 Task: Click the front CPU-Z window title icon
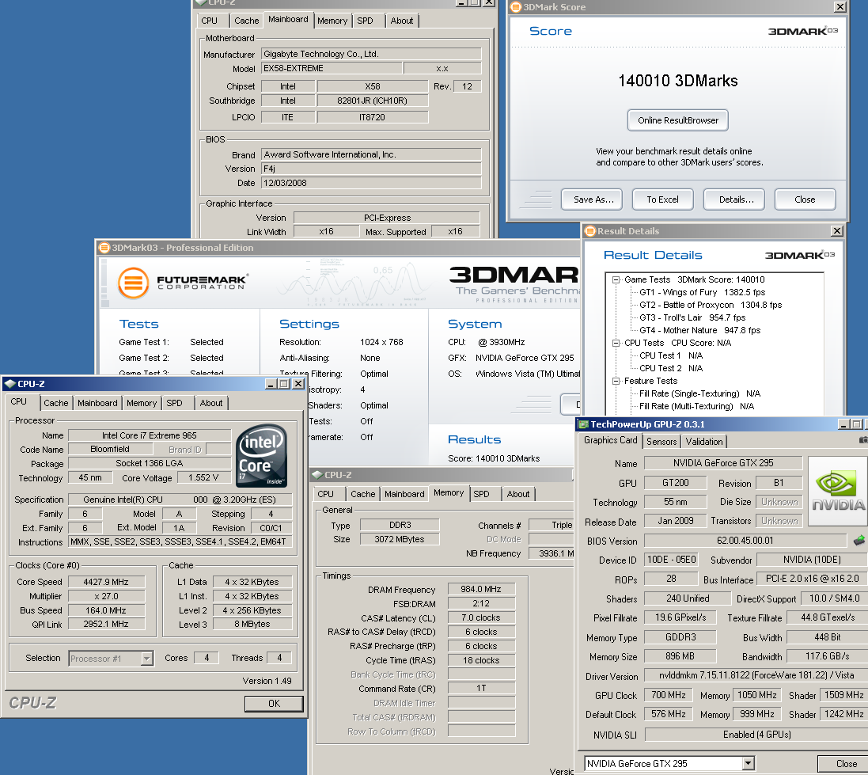[x=9, y=384]
